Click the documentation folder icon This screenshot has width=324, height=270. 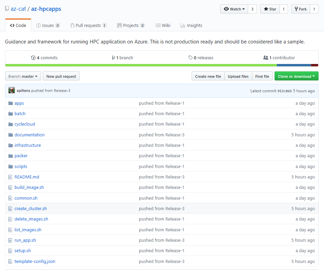[x=10, y=135]
